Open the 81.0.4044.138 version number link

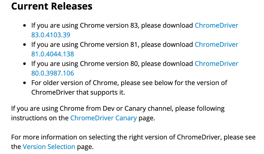click(53, 54)
